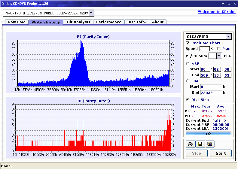
Task: Open the Disc Info. tab
Action: click(137, 22)
